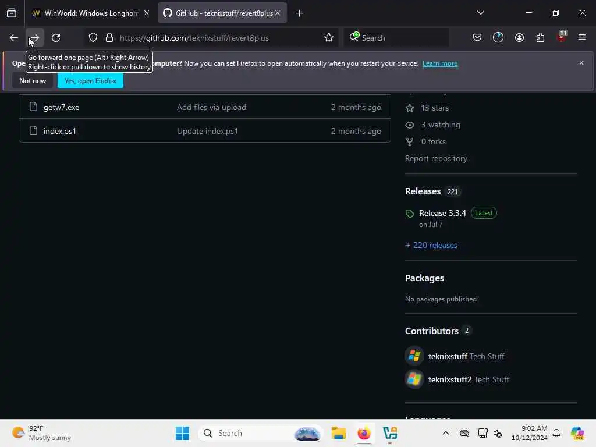The width and height of the screenshot is (596, 447).
Task: Expand the system tray hidden icons chevron
Action: click(x=445, y=433)
